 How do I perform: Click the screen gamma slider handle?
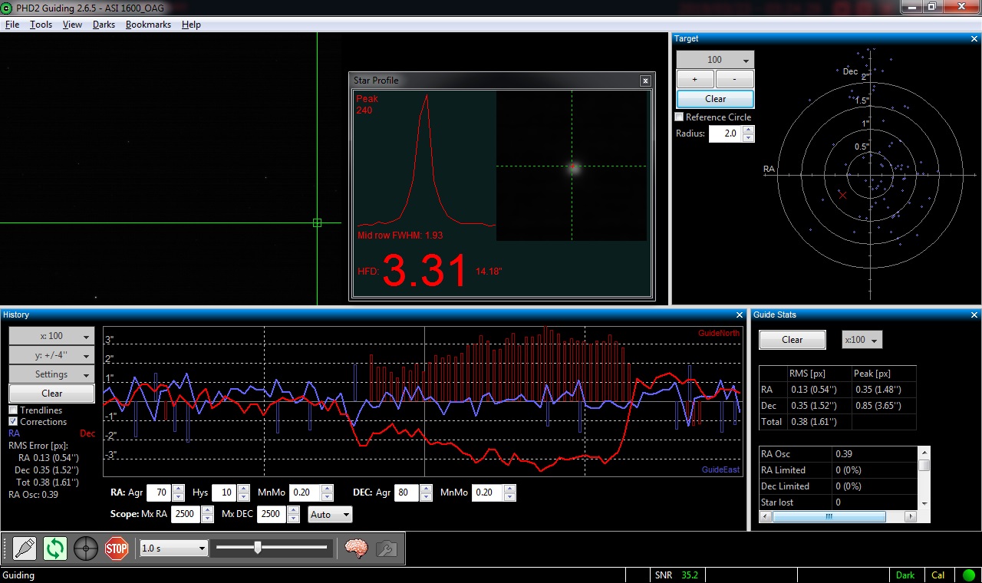point(258,548)
